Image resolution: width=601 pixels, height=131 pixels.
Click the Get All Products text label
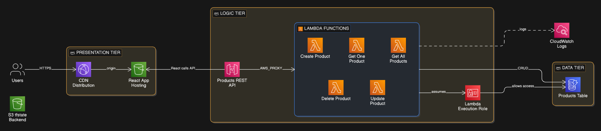[x=398, y=59]
